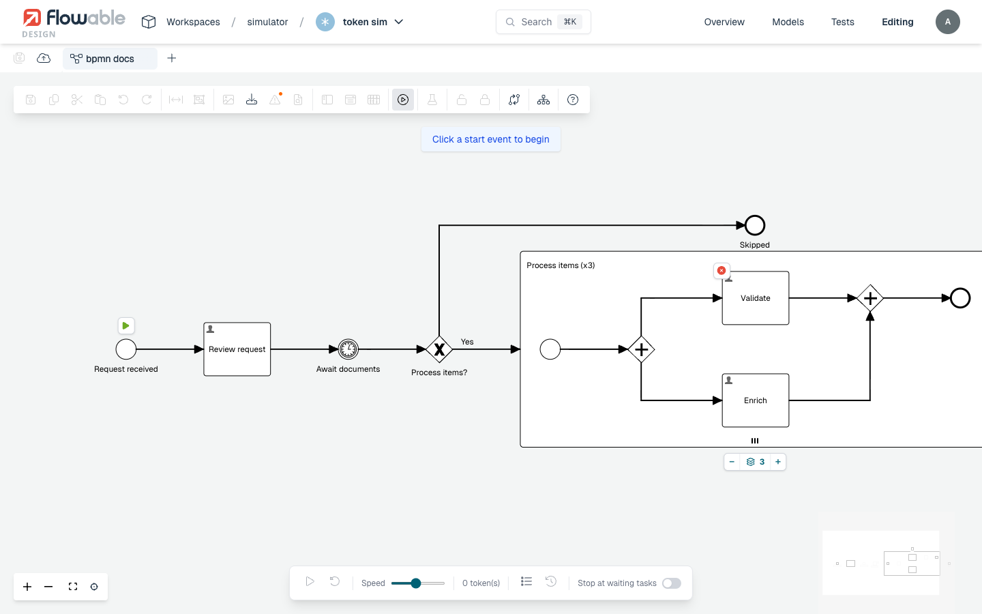Toggle Stop at waiting tasks switch
Viewport: 982px width, 614px height.
coord(672,583)
